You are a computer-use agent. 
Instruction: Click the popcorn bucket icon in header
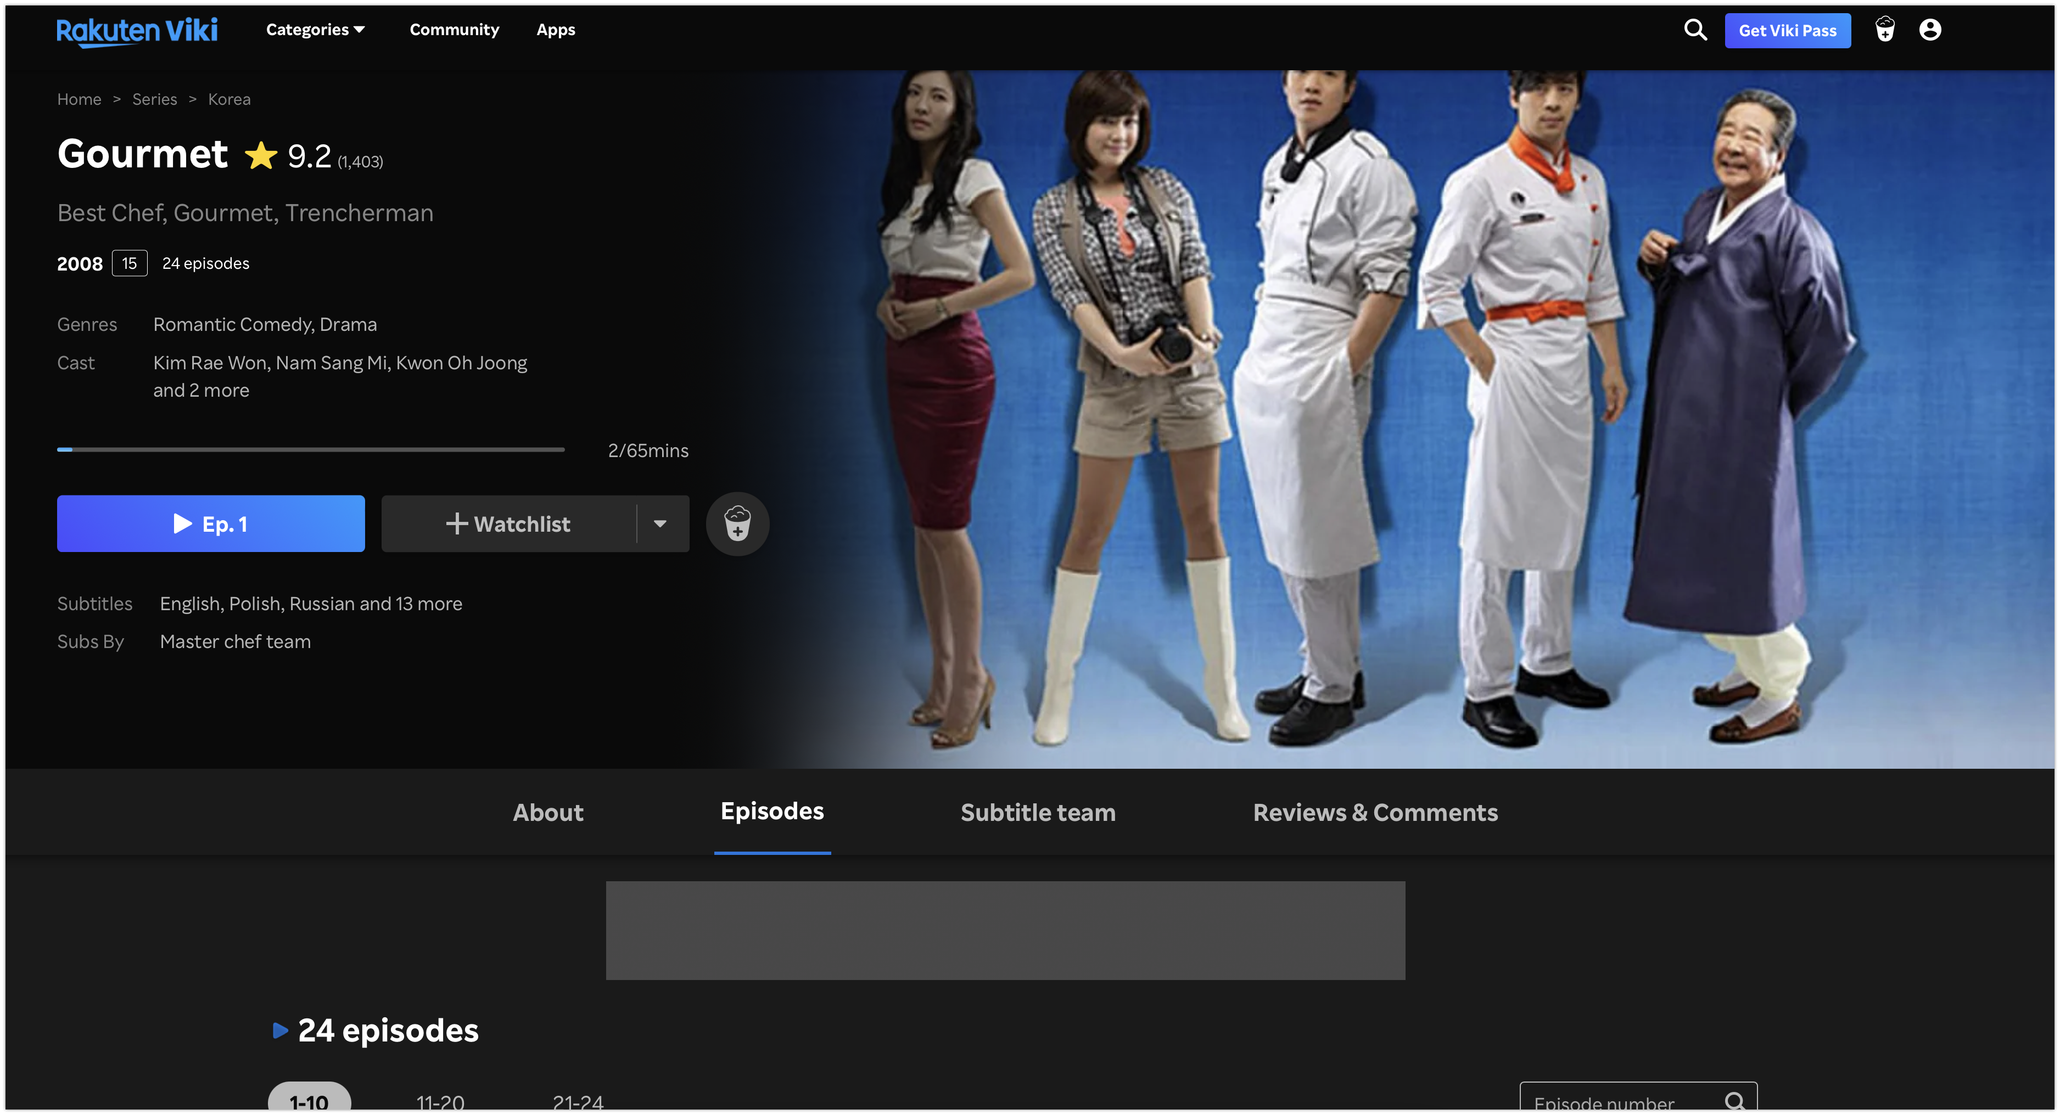point(1884,30)
